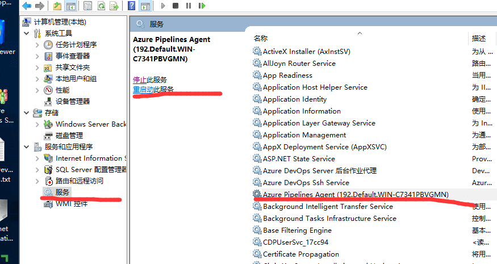Click the export list toolbar icon

coord(115,6)
